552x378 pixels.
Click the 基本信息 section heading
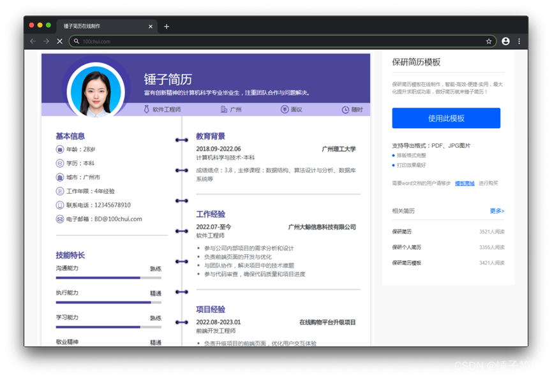(70, 136)
